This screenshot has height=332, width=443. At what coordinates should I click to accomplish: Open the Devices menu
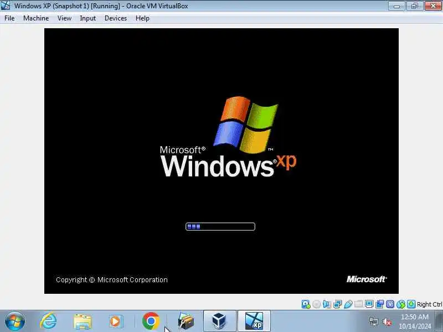coord(116,18)
